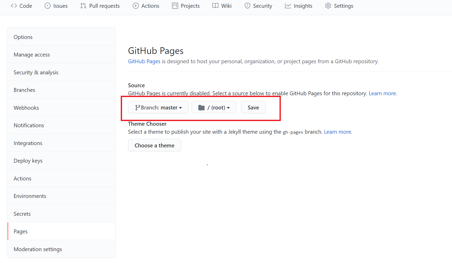Click the Pull requests branch icon

coord(83,6)
